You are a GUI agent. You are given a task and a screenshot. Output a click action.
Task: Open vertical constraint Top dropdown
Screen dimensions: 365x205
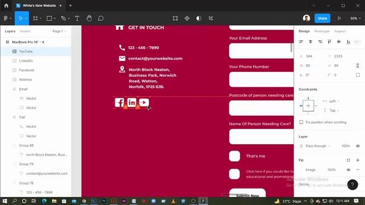coord(334,110)
